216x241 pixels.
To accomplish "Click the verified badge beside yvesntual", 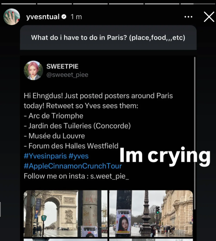I will pos(64,17).
